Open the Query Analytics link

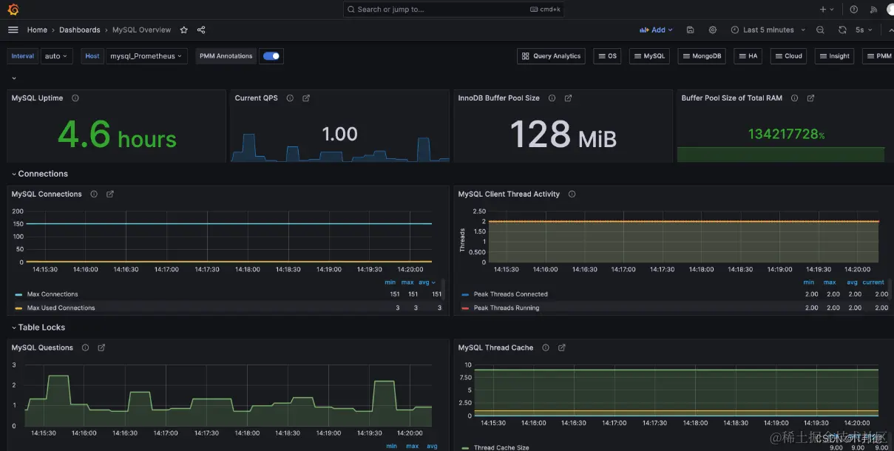[551, 55]
